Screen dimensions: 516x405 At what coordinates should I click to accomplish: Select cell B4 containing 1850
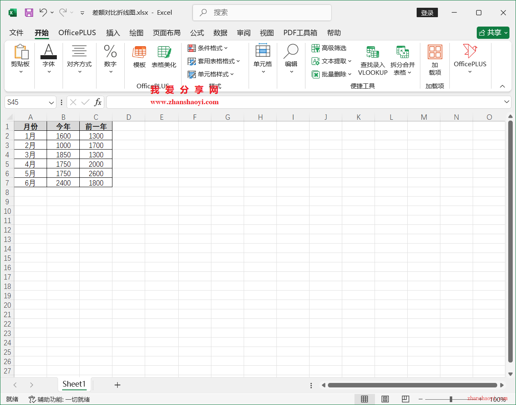(x=63, y=154)
